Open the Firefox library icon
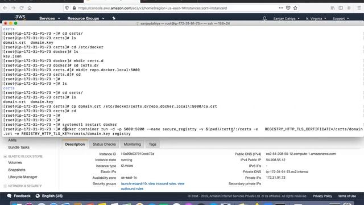Image resolution: width=364 pixels, height=205 pixels. [333, 8]
